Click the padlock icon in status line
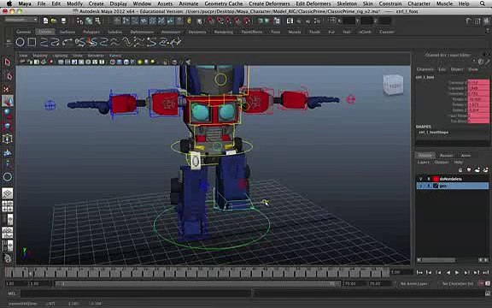492x308 pixels. (x=189, y=21)
